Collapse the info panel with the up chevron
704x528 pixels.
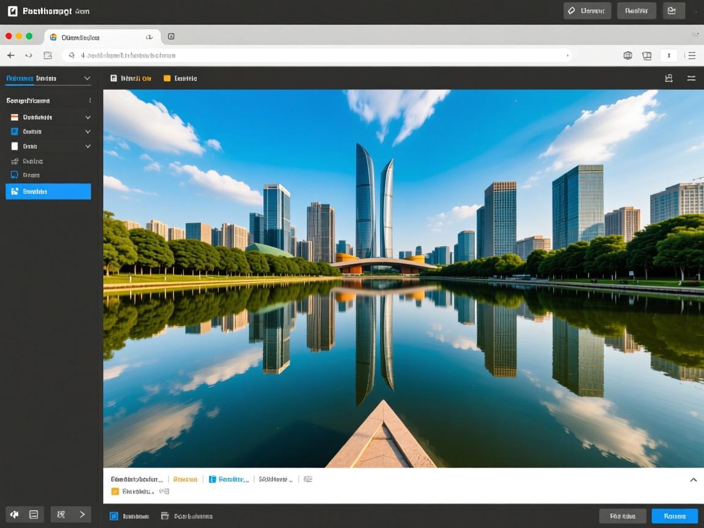pyautogui.click(x=693, y=480)
